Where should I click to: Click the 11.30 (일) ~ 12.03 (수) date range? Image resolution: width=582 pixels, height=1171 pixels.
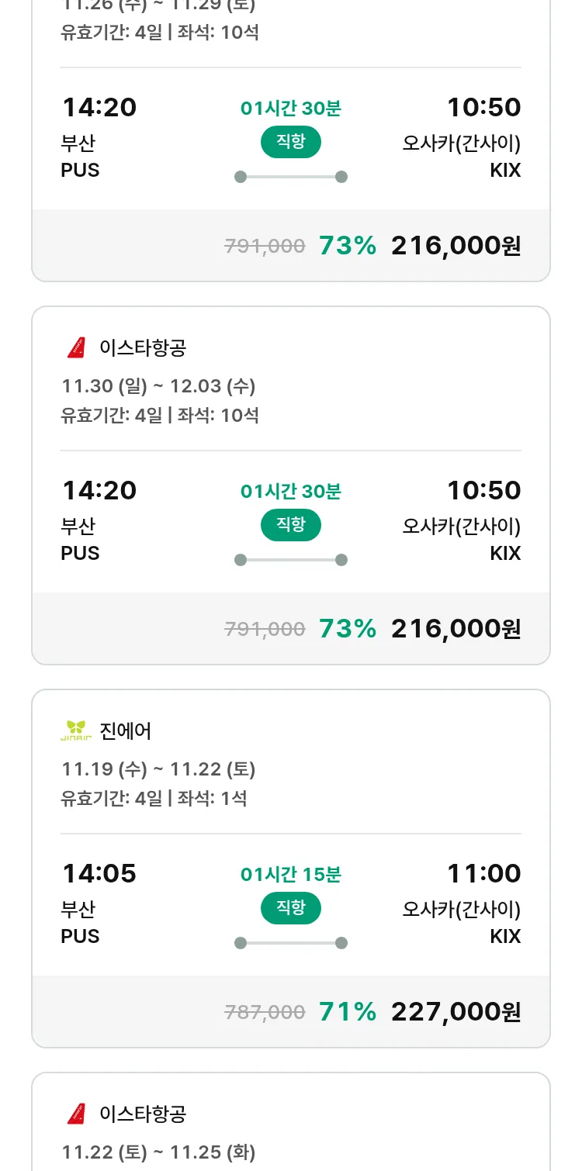[x=158, y=386]
